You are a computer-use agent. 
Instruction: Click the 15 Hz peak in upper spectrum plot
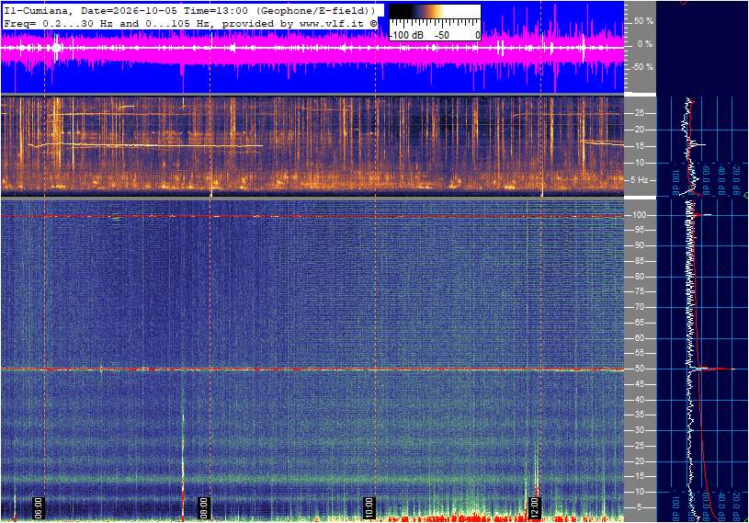[698, 144]
